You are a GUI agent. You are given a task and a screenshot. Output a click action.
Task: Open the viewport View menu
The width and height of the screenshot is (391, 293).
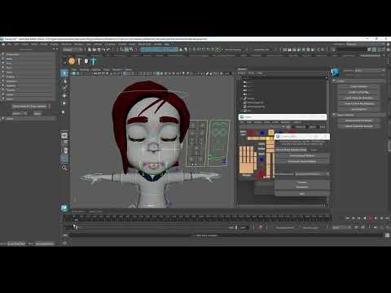74,69
